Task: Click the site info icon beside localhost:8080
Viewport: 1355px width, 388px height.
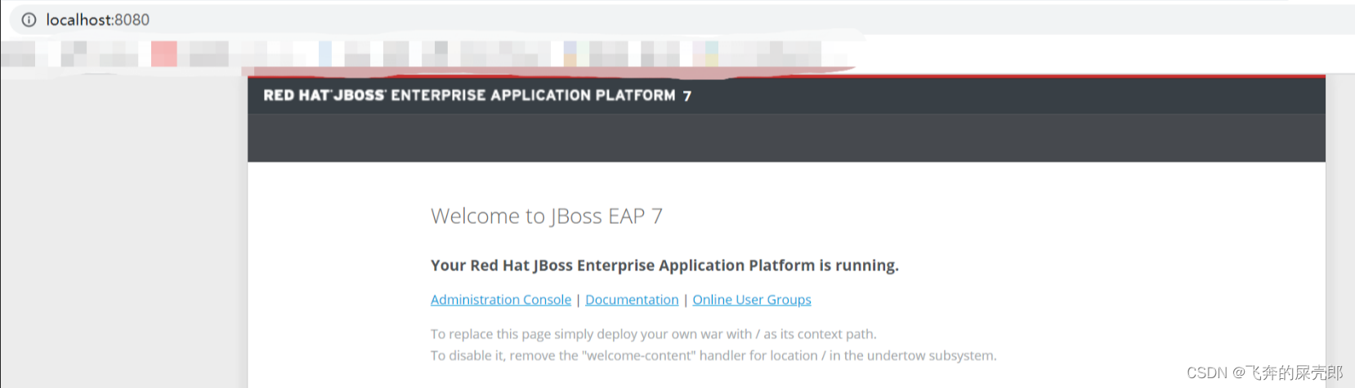Action: [29, 20]
